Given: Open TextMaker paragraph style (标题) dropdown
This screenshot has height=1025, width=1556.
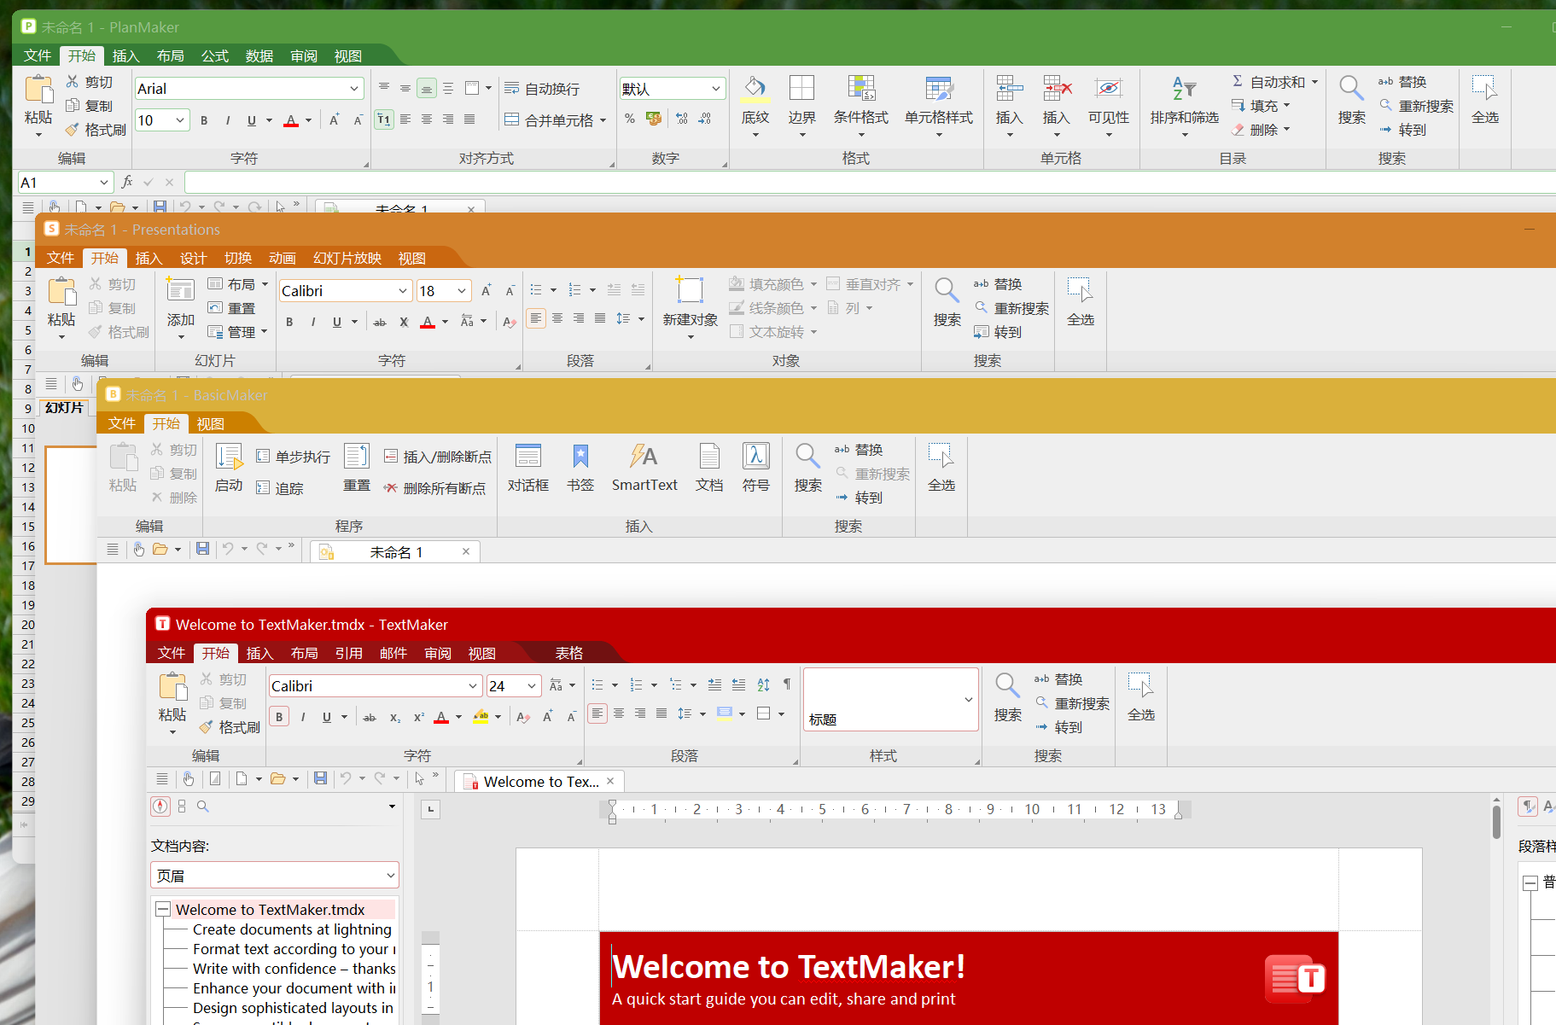Looking at the screenshot, I should [x=969, y=700].
